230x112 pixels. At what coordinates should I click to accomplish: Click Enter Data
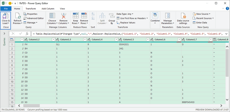click(x=200, y=23)
